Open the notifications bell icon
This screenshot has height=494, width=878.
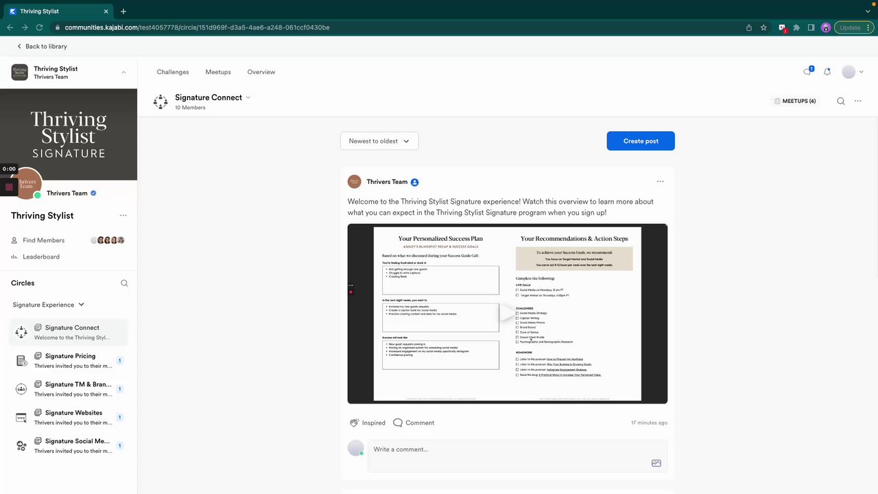(x=827, y=71)
